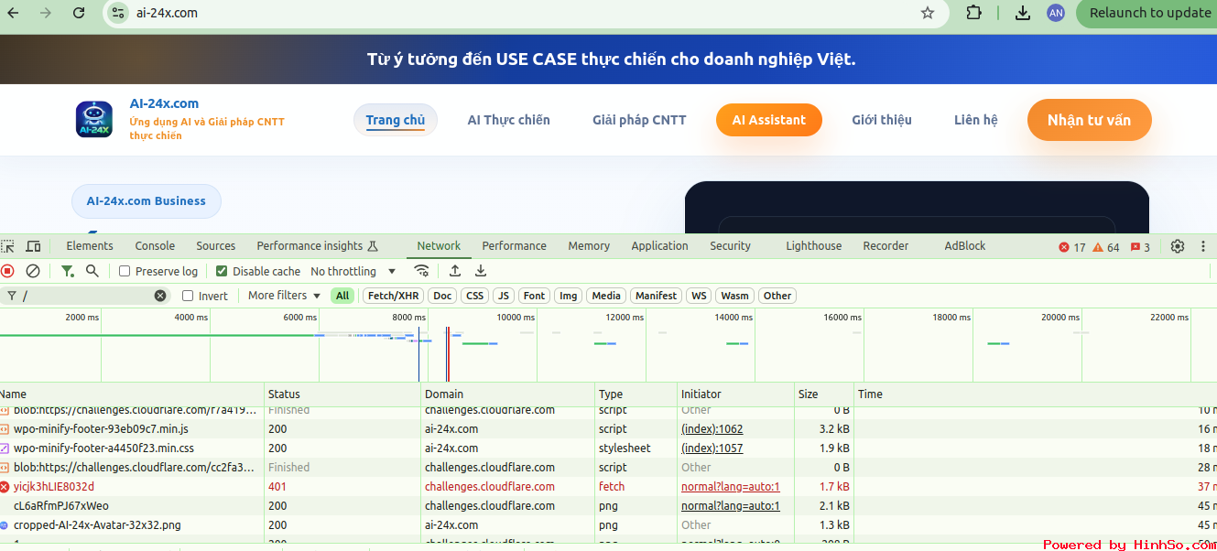Filter requests by Media type

(606, 296)
